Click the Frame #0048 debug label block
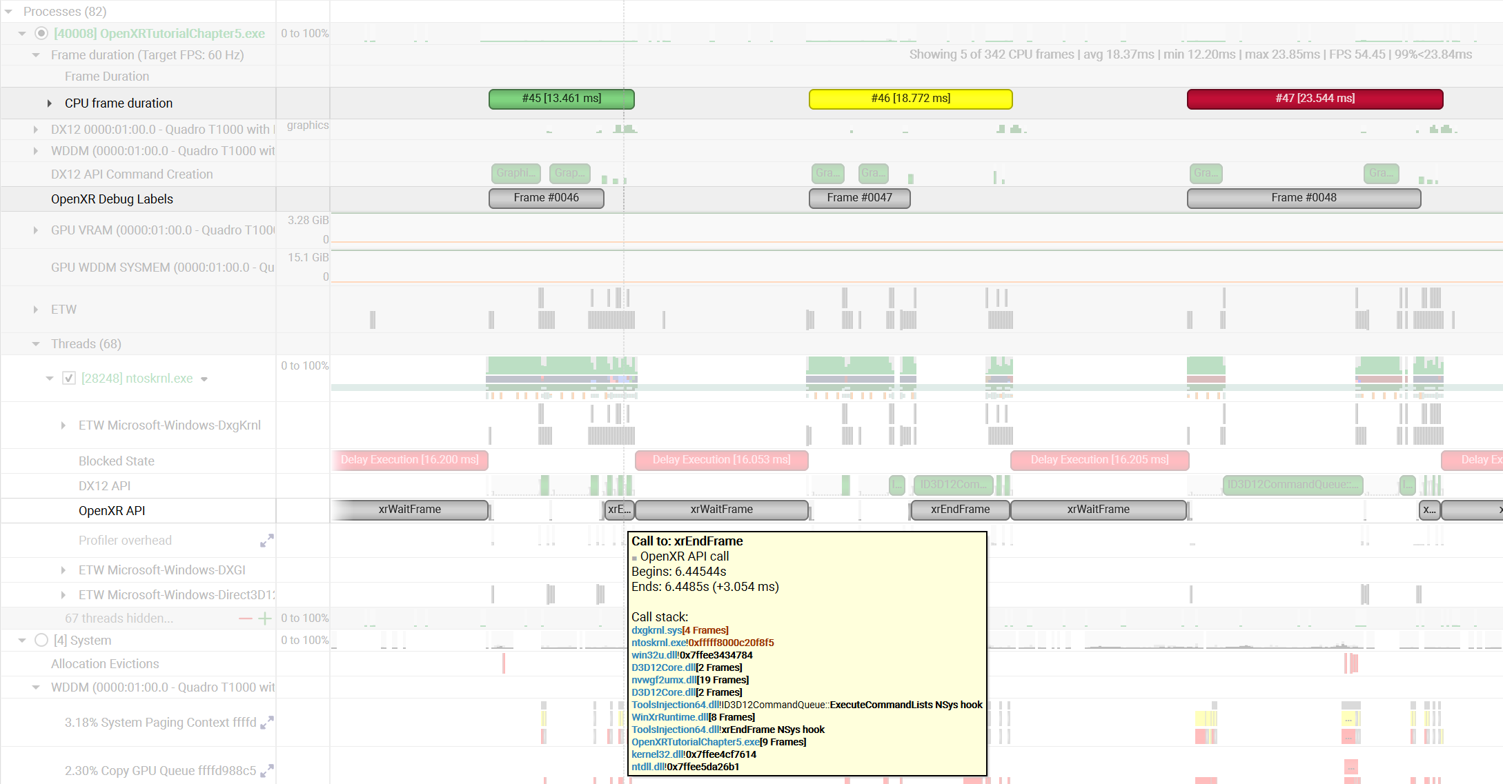 1303,199
